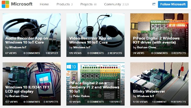The image size is (191, 108).
Task: Click the Windows 10 logo badge in PiFace card
Action: (x=72, y=67)
